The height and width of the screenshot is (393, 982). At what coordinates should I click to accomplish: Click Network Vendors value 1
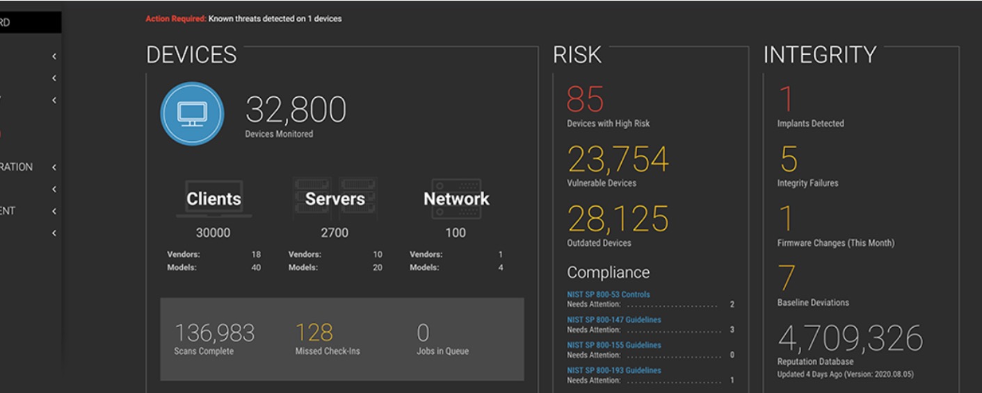pos(501,255)
